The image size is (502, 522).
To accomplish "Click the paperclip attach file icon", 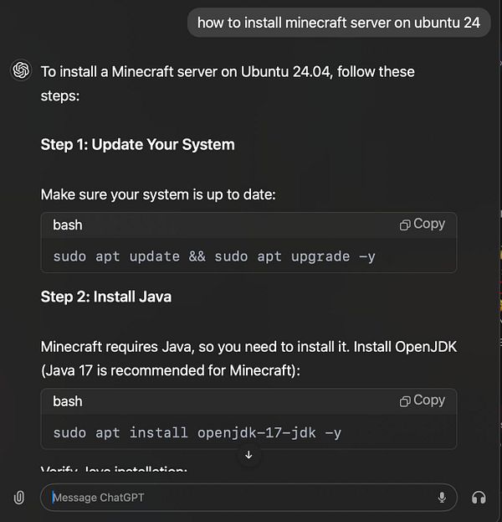I will (x=19, y=498).
